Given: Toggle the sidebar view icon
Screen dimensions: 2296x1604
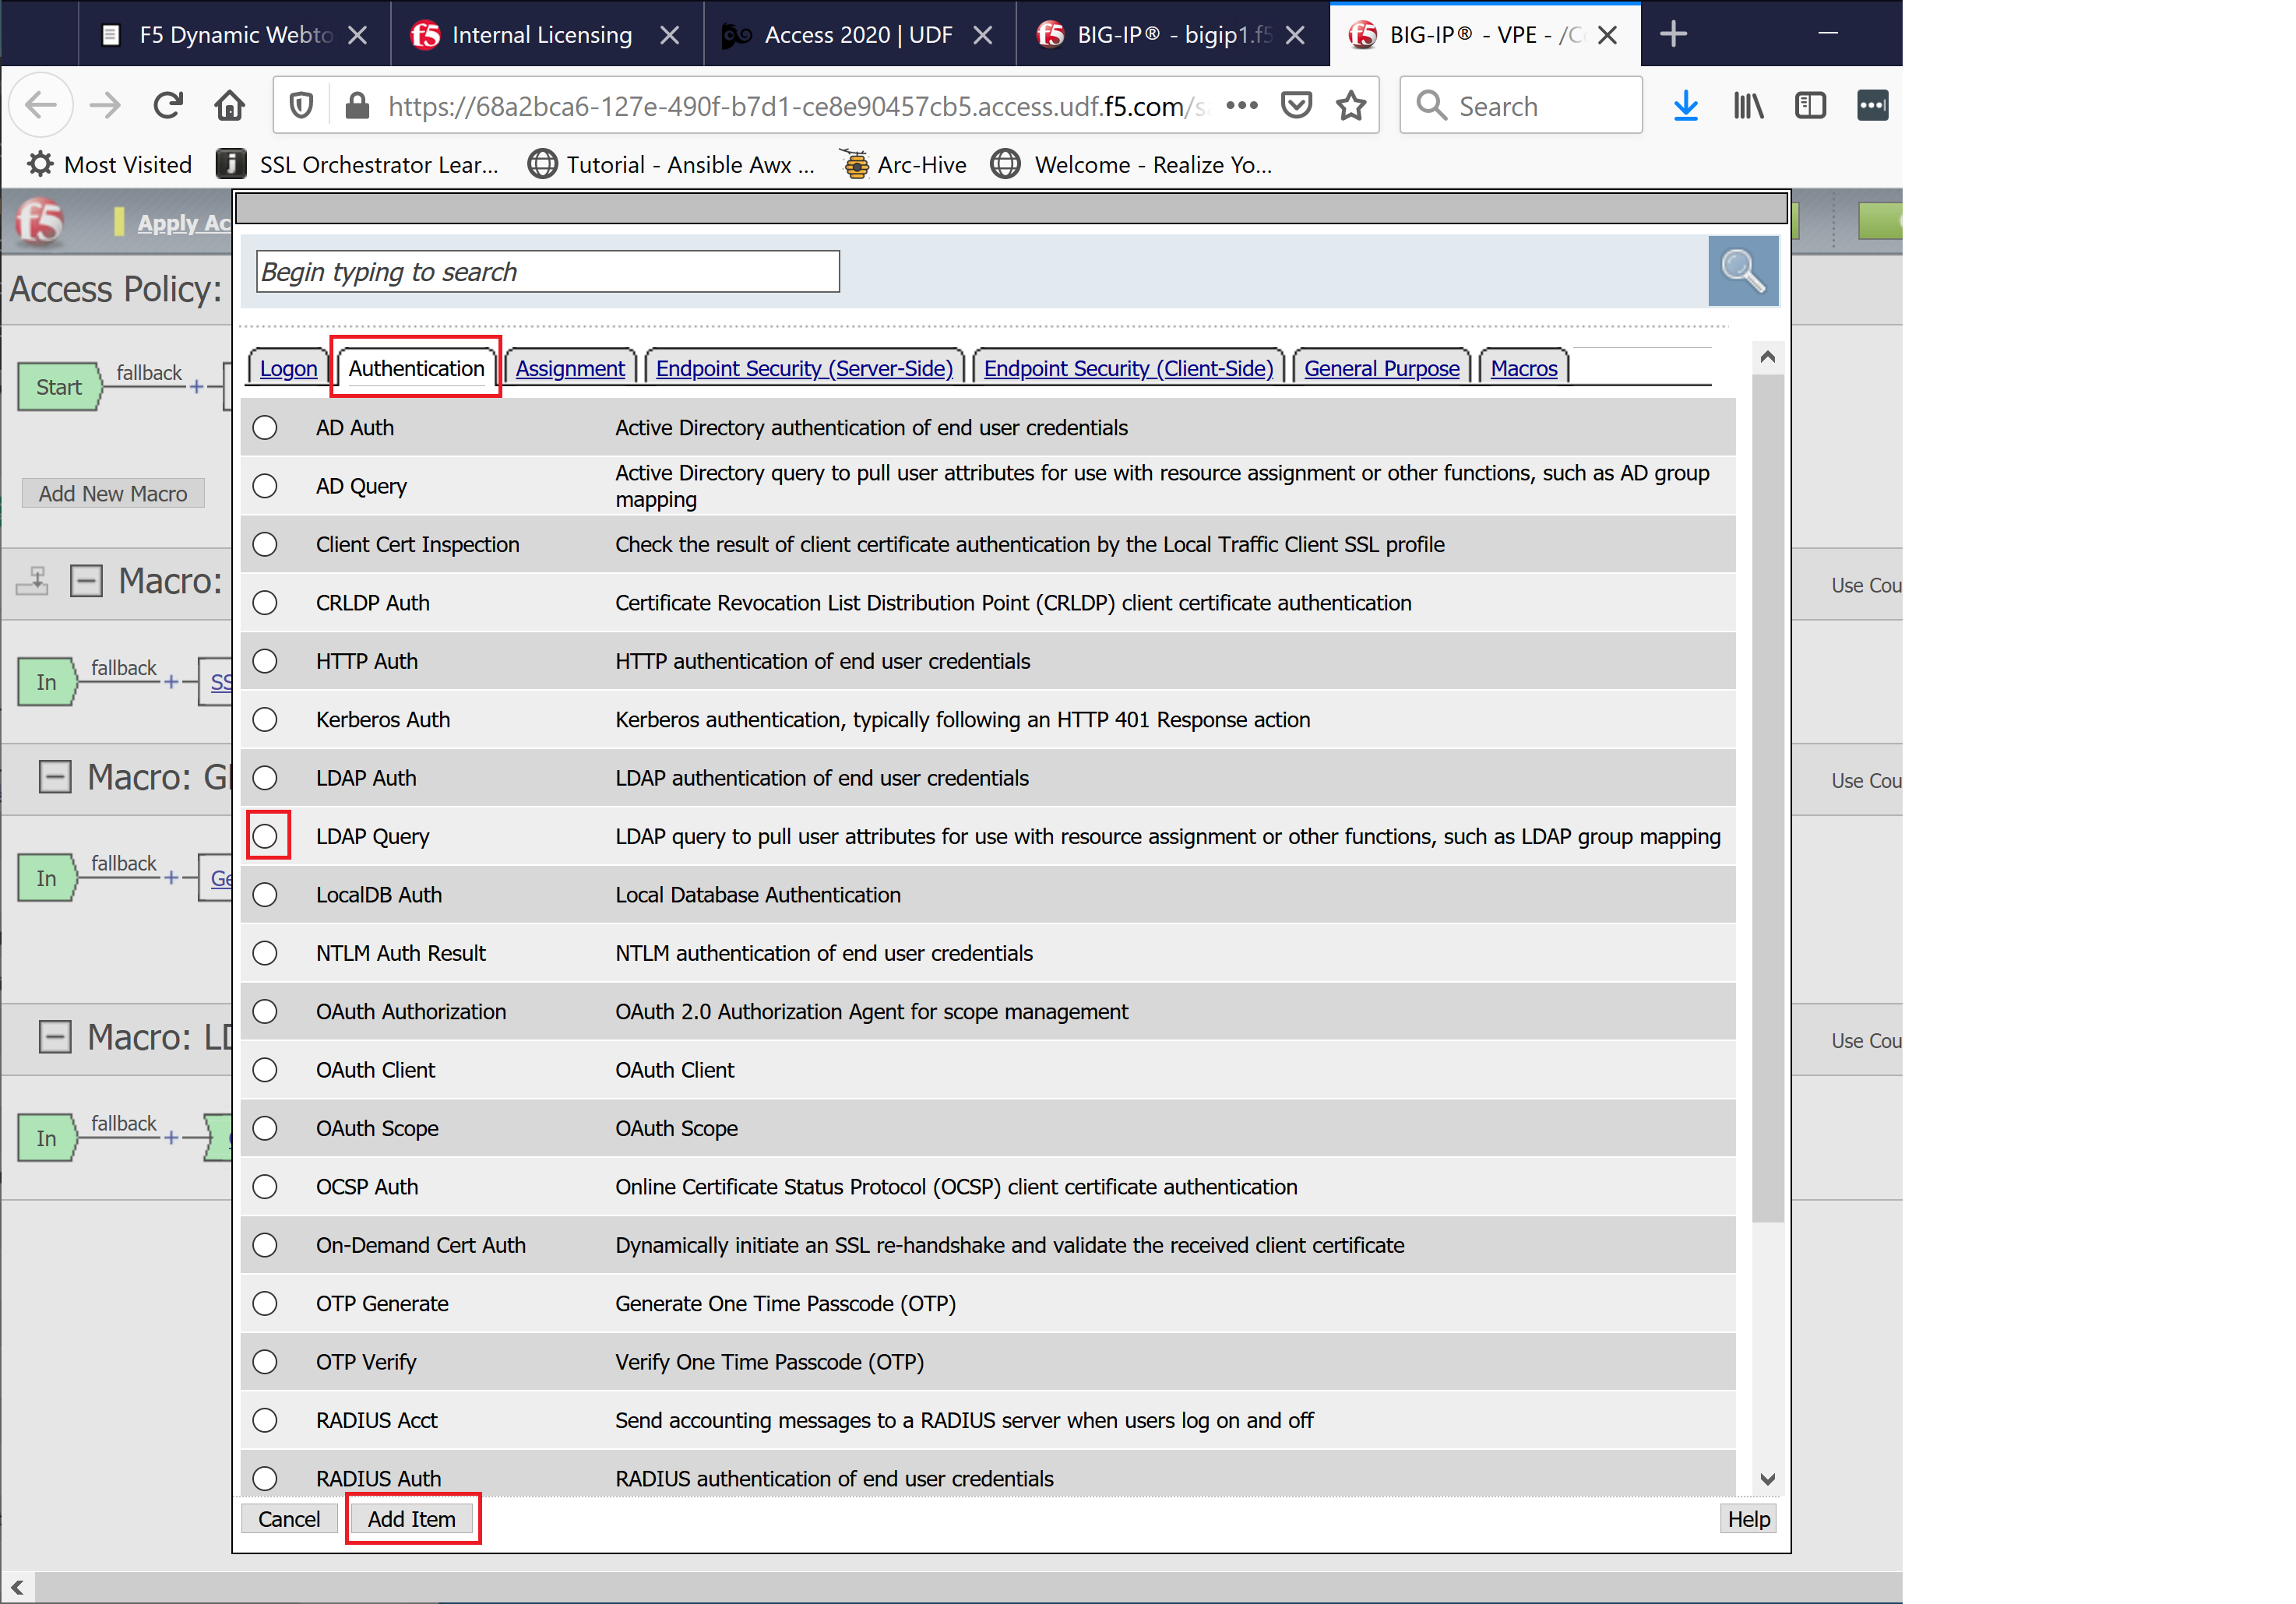Looking at the screenshot, I should [1810, 105].
